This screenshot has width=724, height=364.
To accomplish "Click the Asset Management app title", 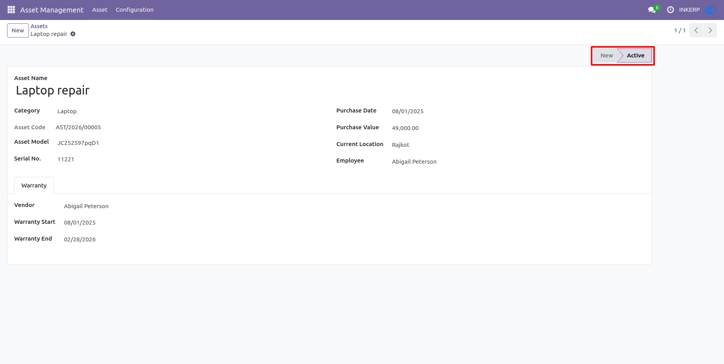I will [52, 10].
